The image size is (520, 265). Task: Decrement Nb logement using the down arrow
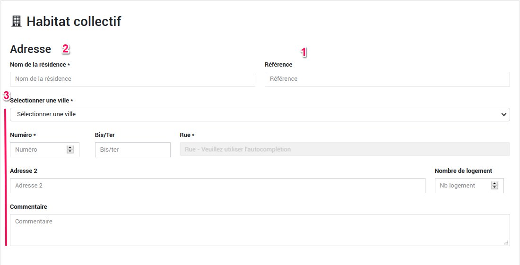click(x=494, y=188)
